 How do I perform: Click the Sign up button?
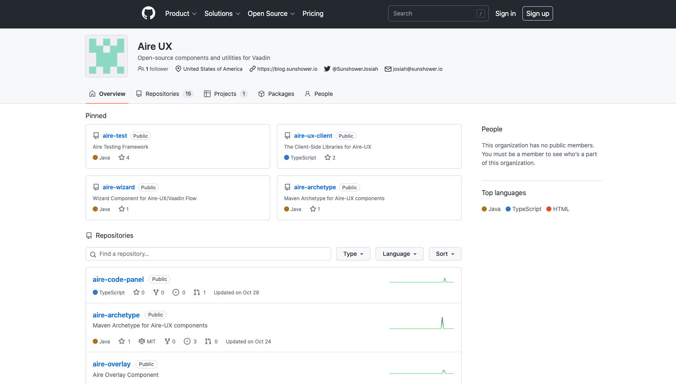[538, 13]
